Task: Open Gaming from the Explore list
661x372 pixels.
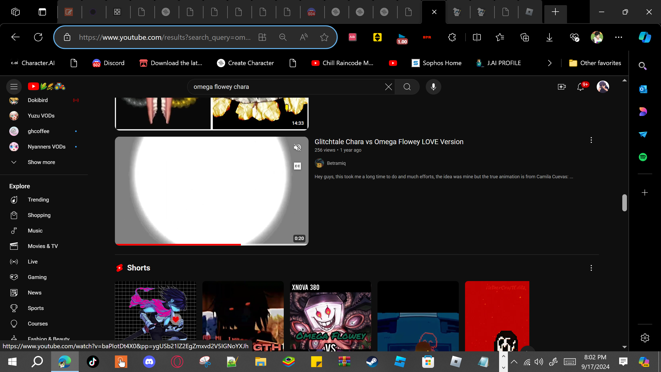Action: click(x=37, y=277)
